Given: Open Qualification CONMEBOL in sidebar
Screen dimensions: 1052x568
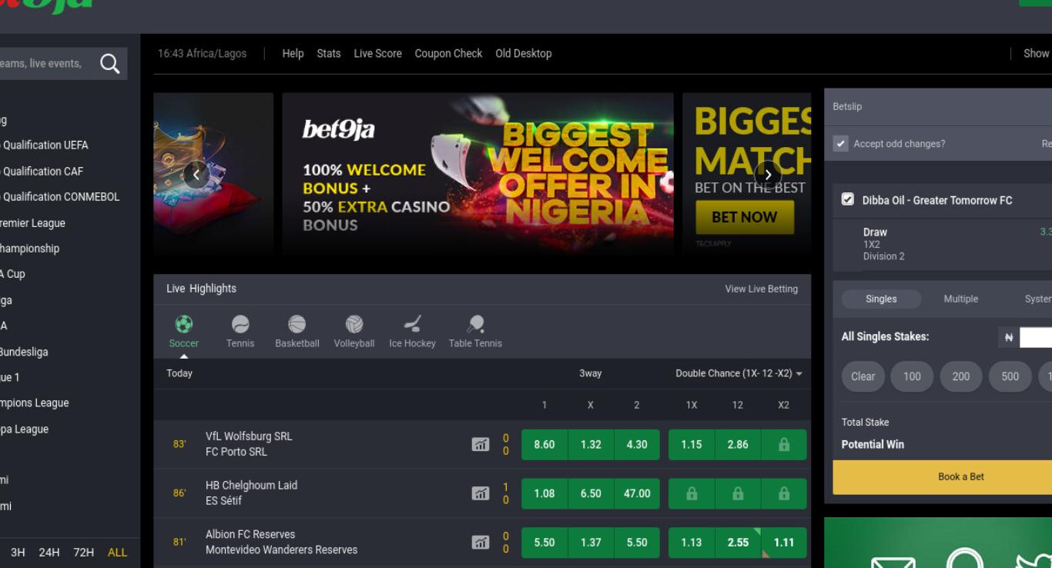Looking at the screenshot, I should tap(60, 197).
